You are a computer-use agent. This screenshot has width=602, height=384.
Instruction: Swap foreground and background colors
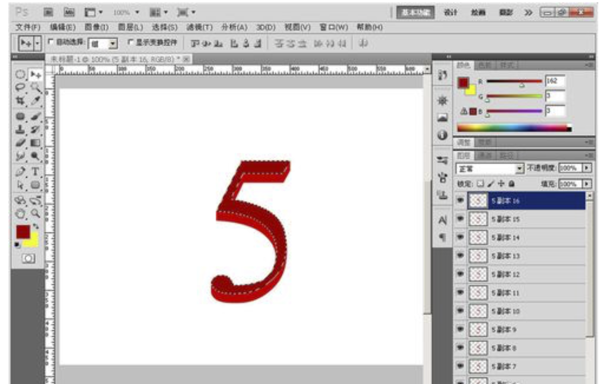click(x=35, y=226)
